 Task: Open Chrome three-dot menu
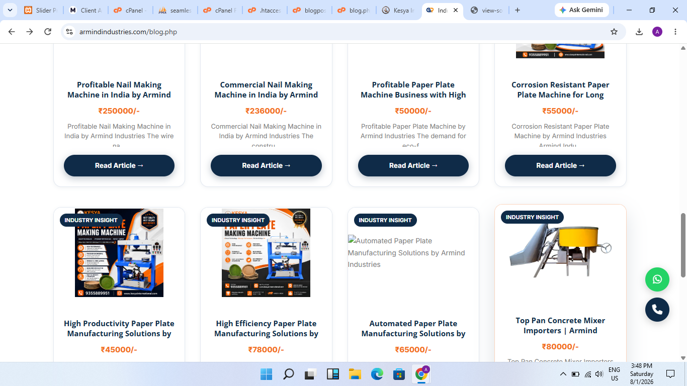[674, 32]
